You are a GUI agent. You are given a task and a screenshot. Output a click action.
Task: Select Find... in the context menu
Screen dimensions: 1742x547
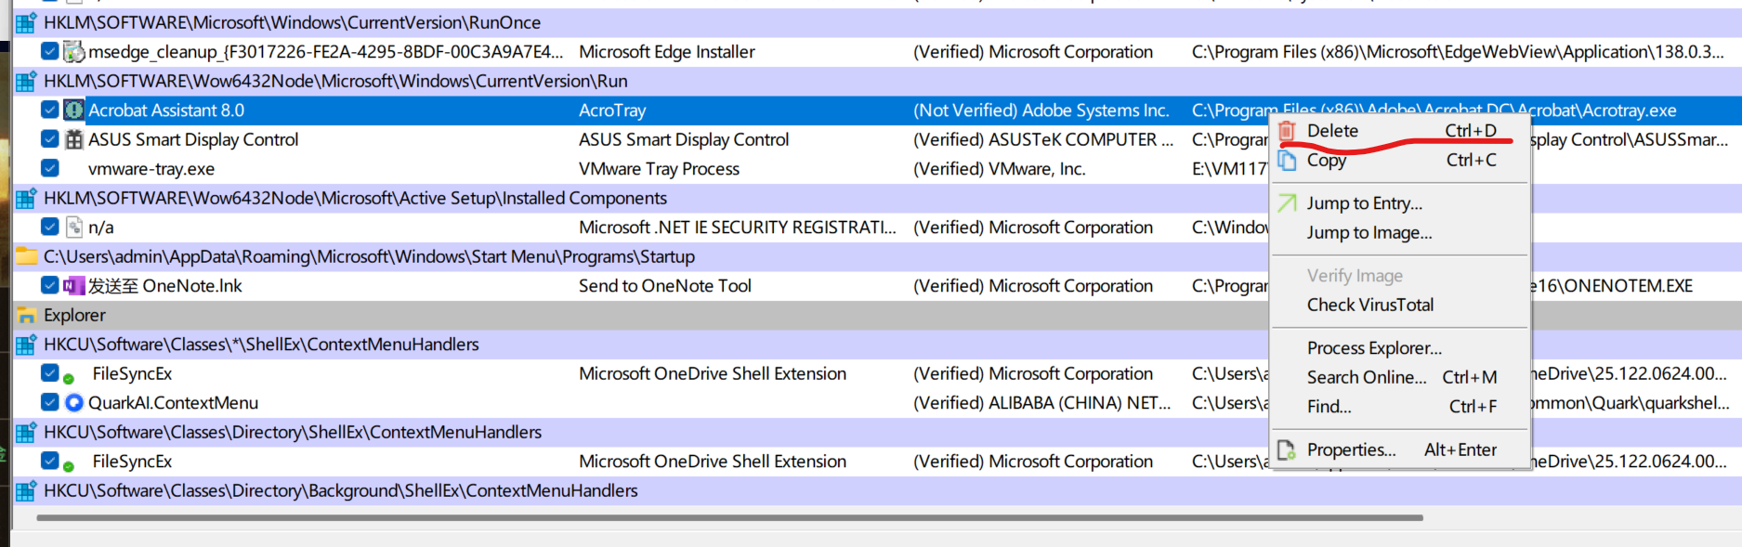coord(1400,406)
